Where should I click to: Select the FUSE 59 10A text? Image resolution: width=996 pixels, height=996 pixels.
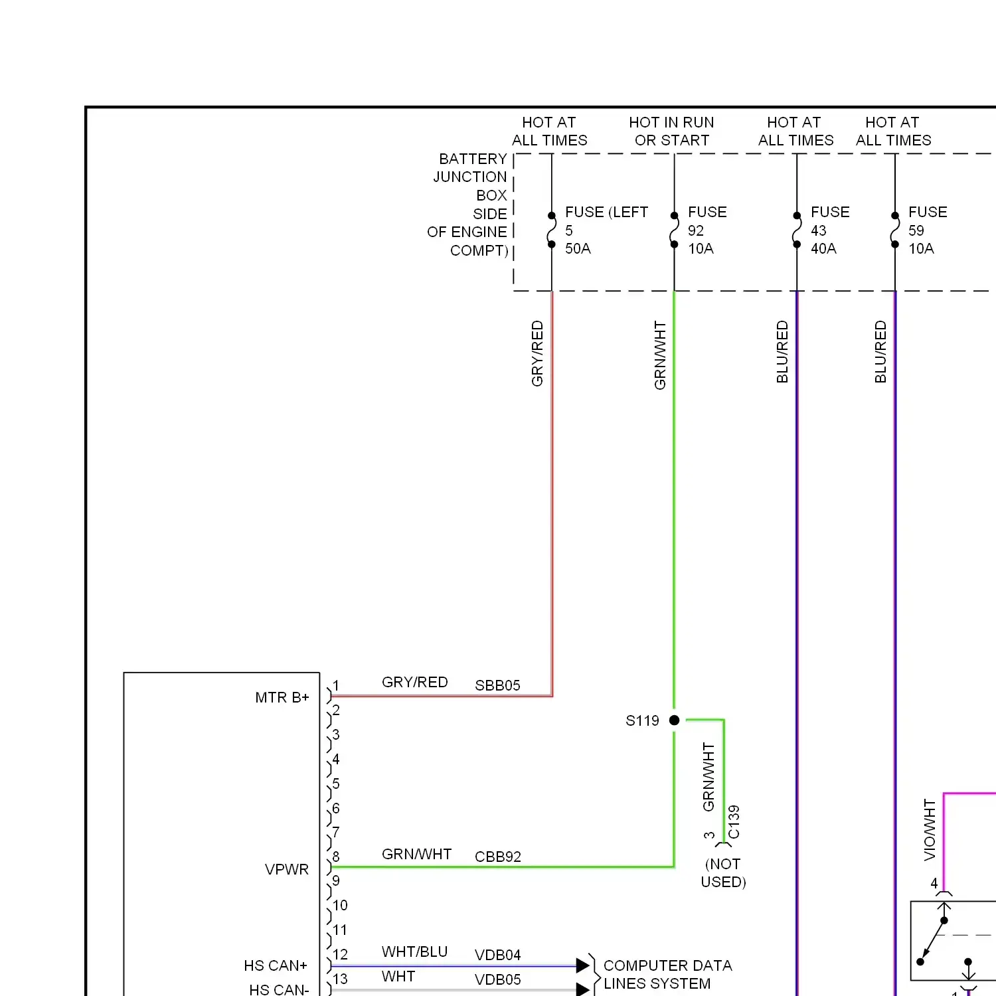coord(928,230)
